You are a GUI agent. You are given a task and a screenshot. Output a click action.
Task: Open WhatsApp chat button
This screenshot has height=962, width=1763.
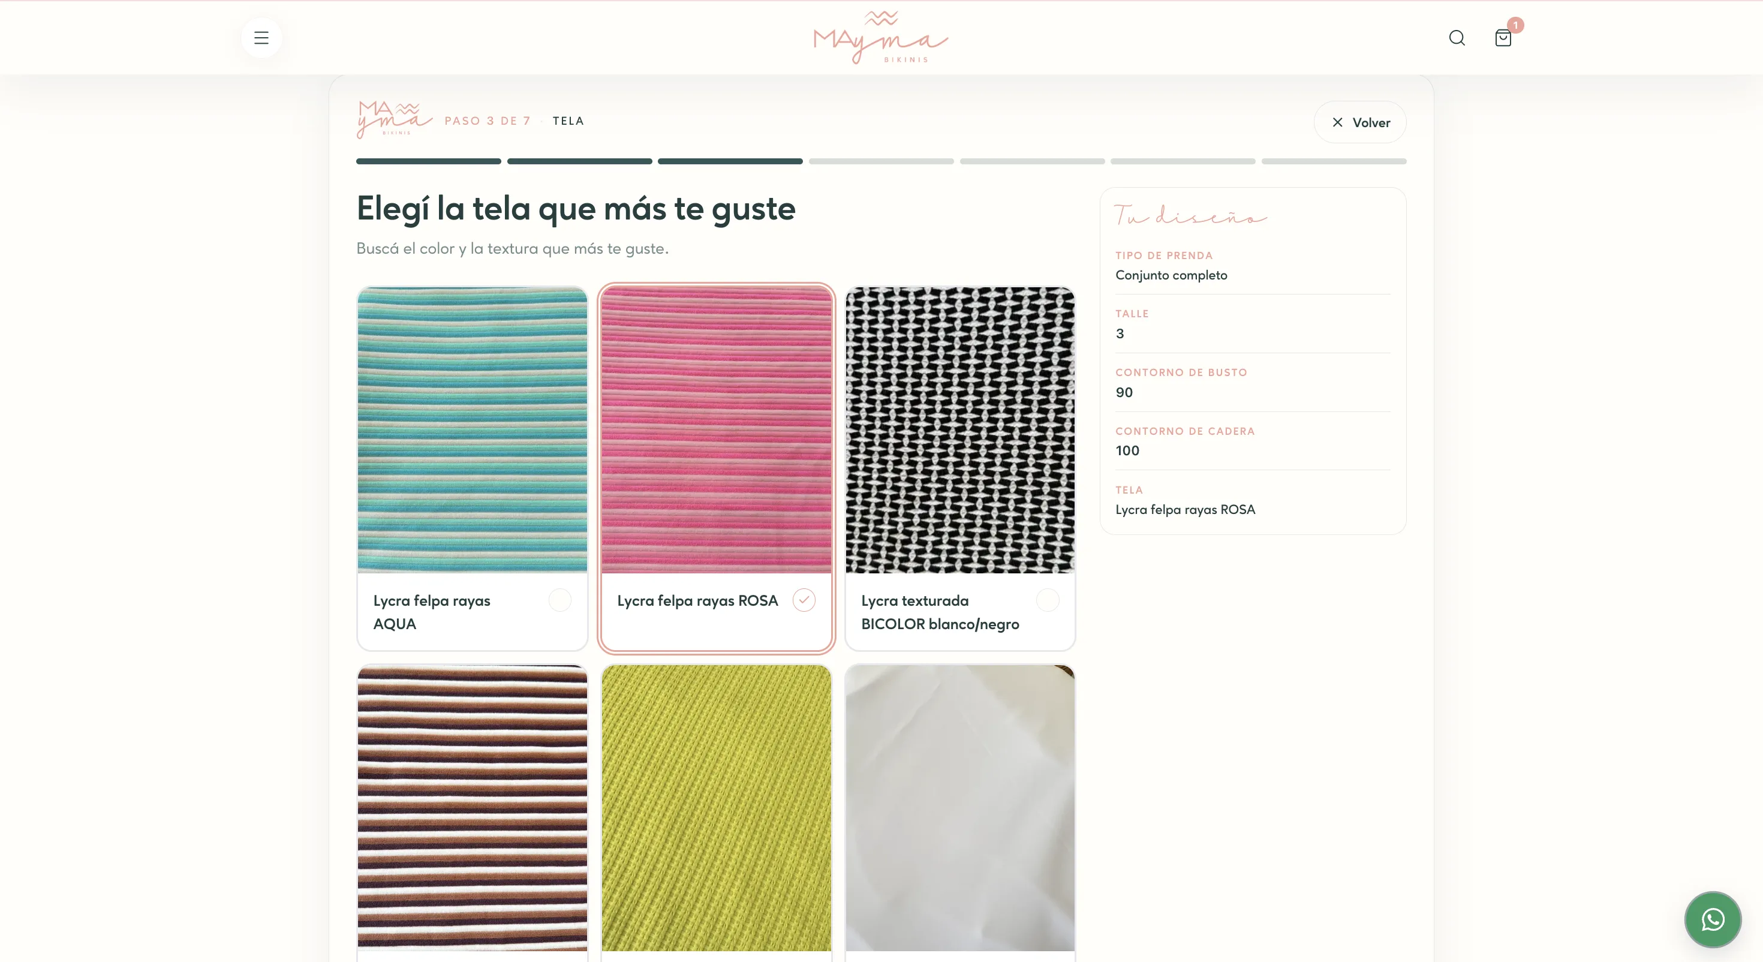coord(1713,919)
